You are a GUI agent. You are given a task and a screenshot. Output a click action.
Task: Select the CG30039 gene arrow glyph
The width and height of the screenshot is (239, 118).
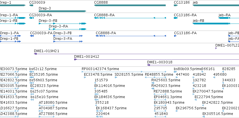point(31,5)
